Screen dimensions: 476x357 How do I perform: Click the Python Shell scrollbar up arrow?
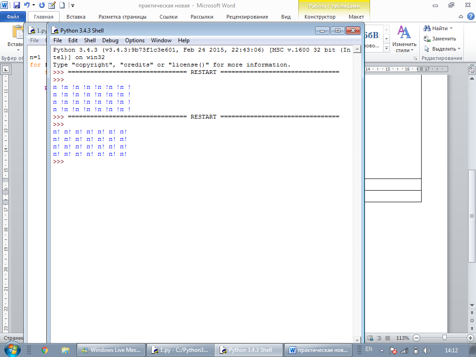tap(357, 49)
